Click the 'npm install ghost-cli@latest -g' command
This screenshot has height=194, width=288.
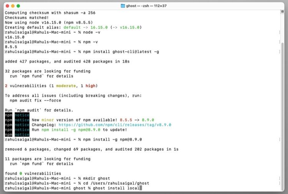click(121, 52)
